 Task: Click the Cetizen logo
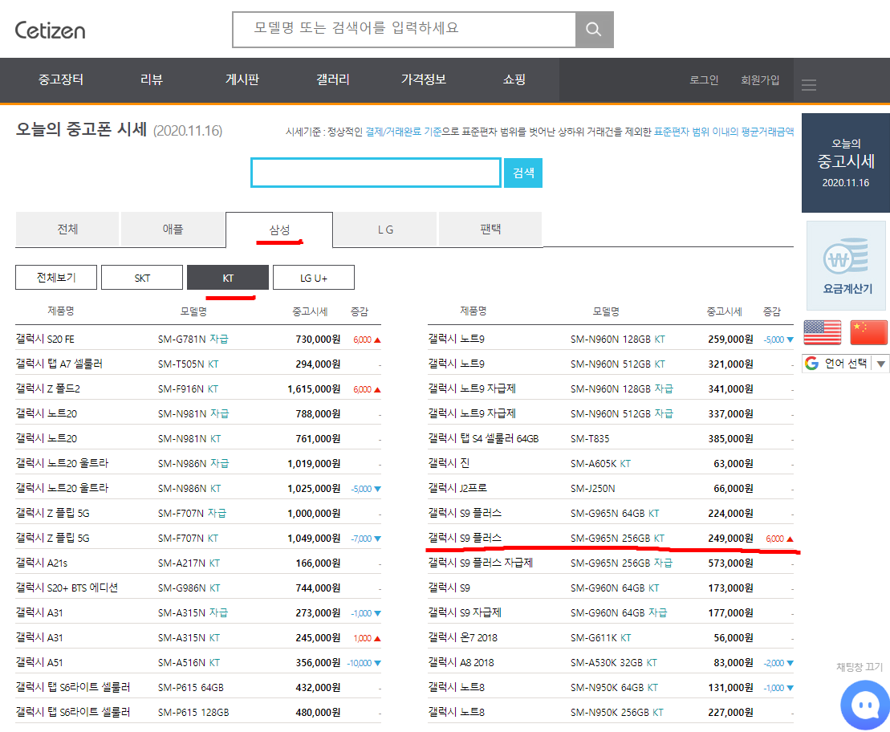[50, 30]
